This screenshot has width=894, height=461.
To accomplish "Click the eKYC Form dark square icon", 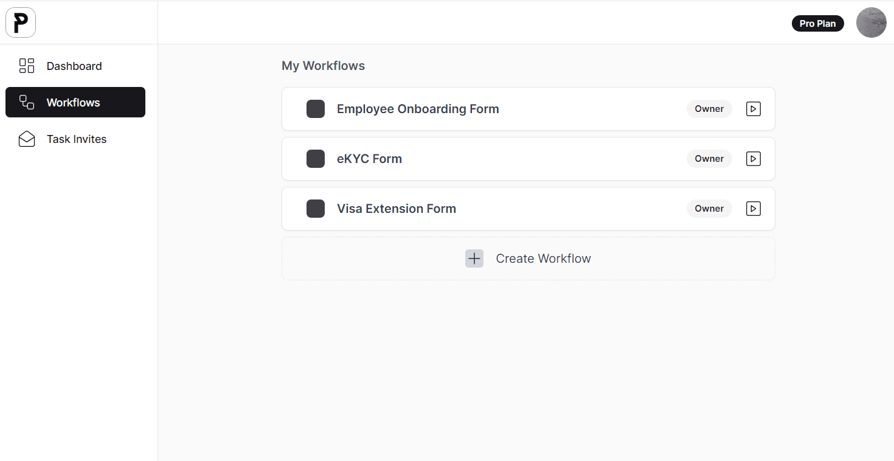I will 316,159.
